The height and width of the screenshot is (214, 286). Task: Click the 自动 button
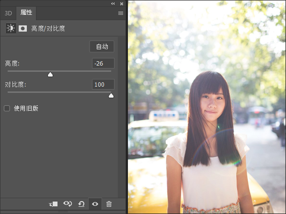pos(102,46)
